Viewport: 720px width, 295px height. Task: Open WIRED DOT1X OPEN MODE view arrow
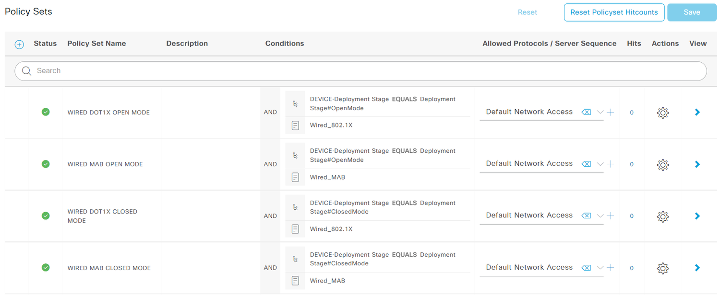697,112
